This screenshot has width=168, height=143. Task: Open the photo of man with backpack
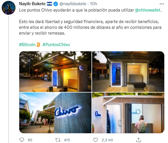128,113
